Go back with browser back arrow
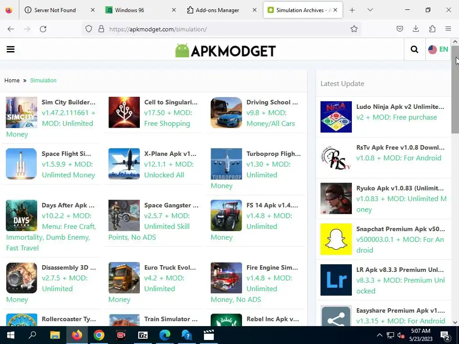The image size is (459, 344). [x=11, y=29]
